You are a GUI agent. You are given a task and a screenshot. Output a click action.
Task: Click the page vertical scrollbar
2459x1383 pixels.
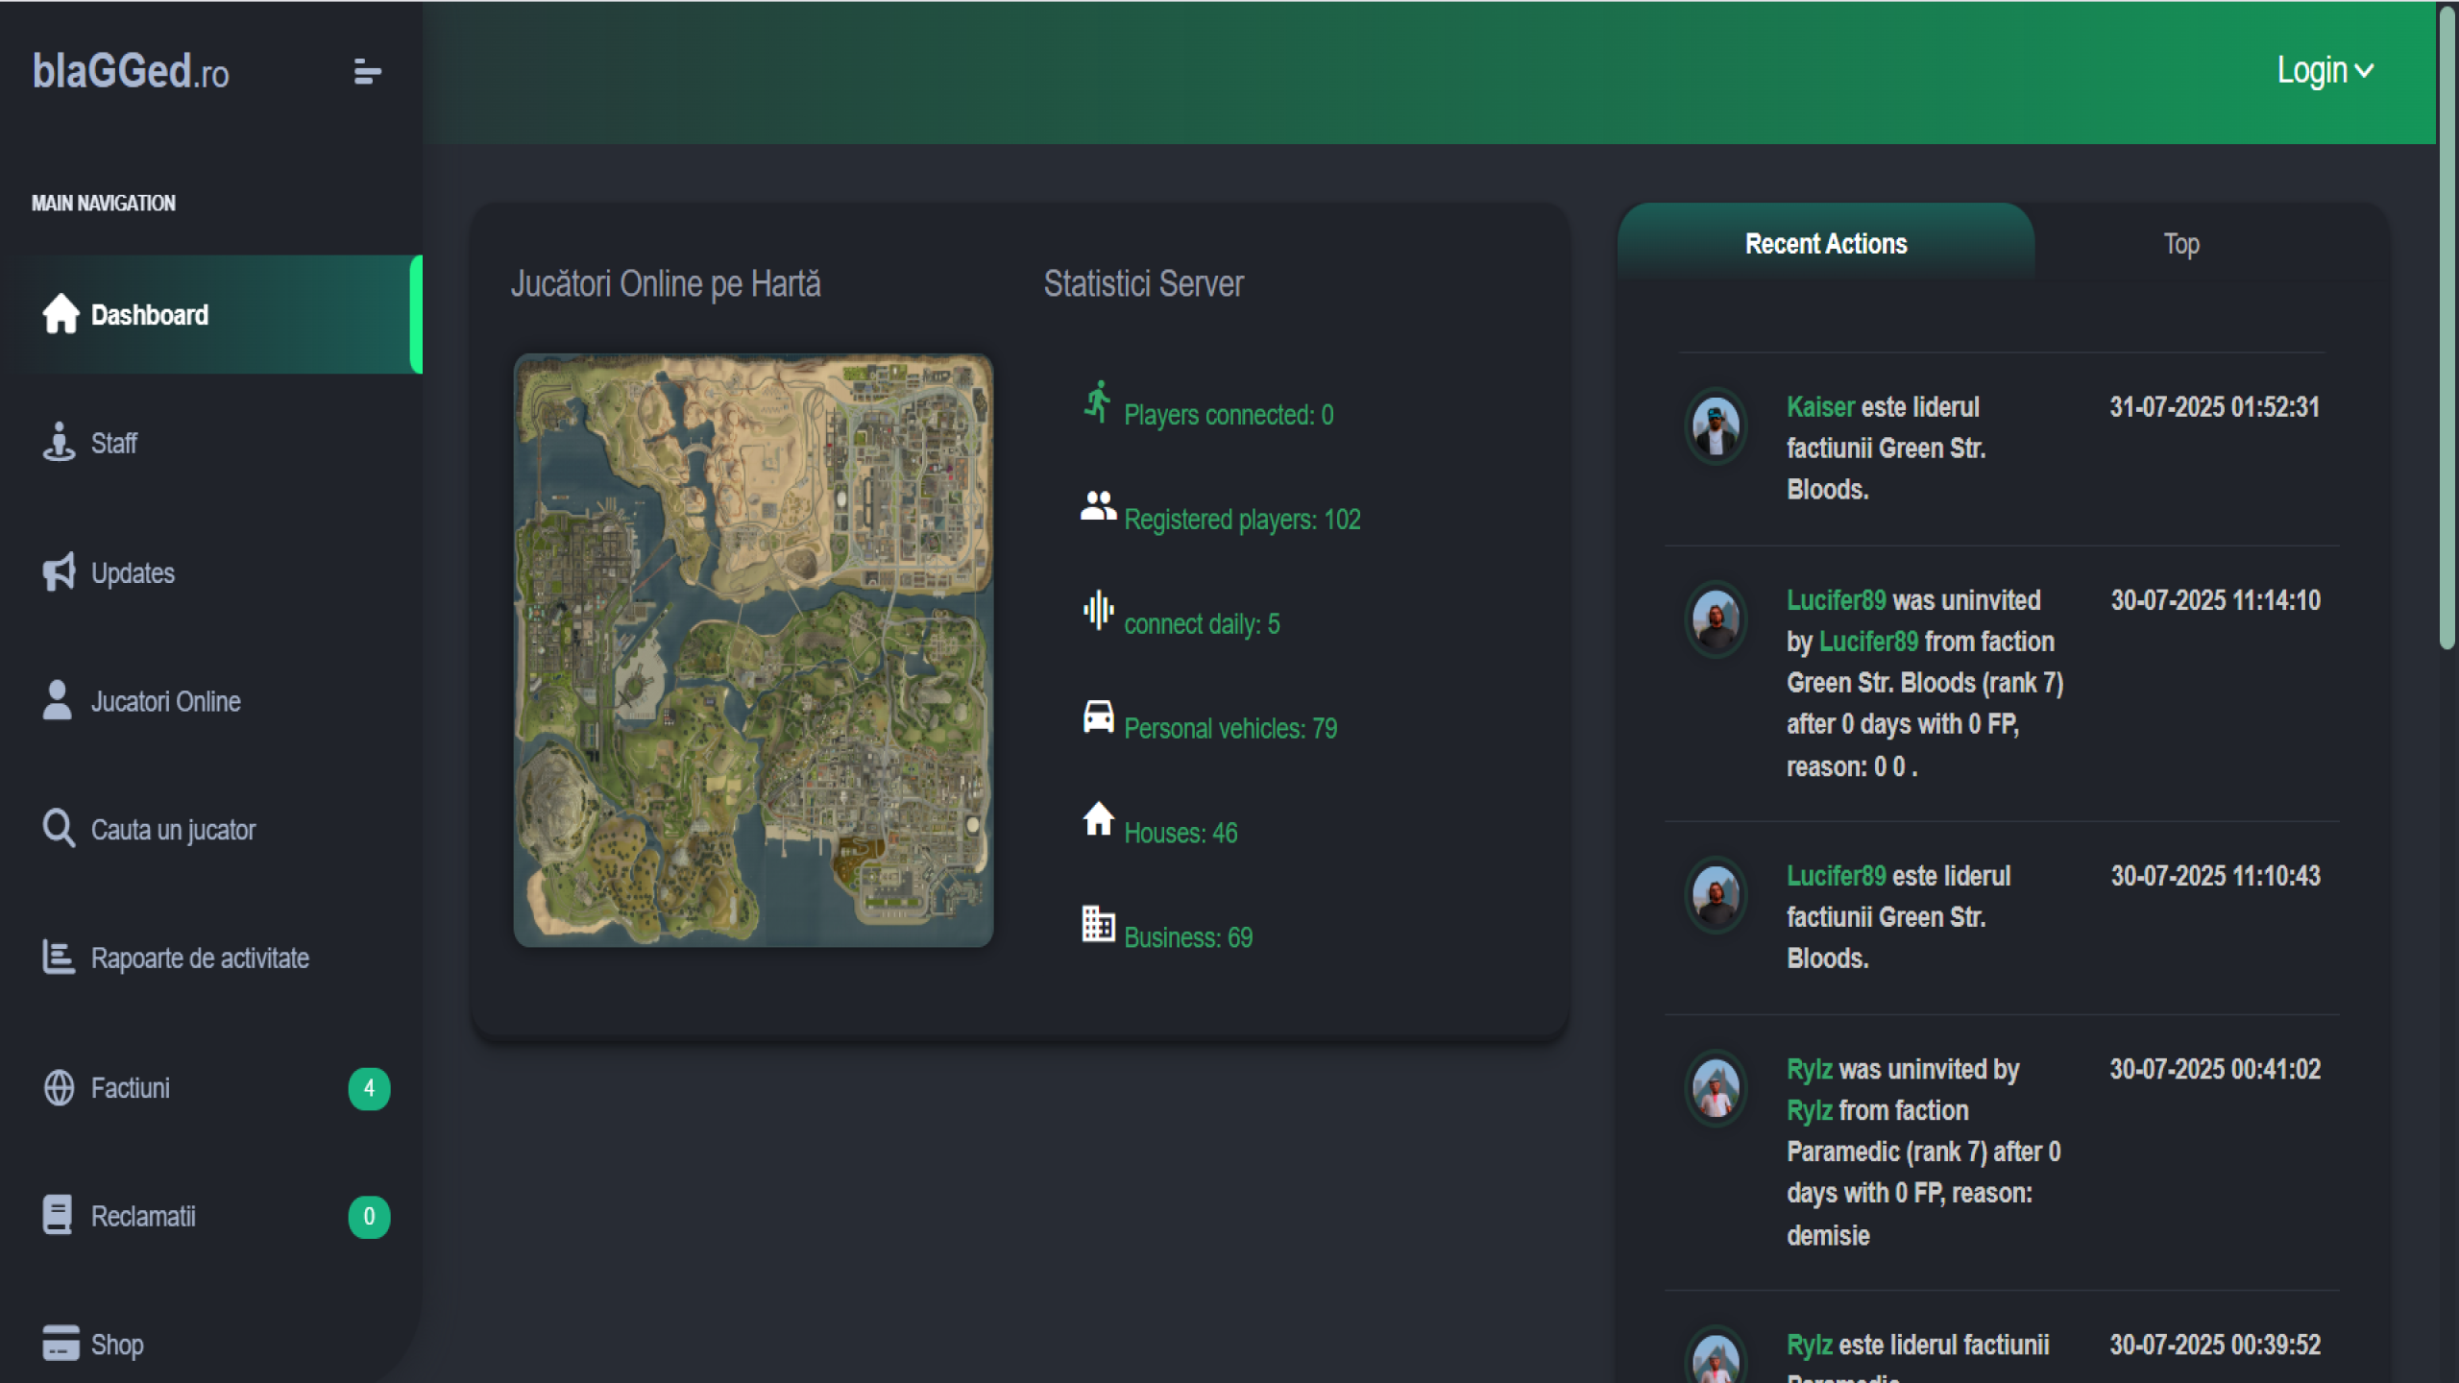pyautogui.click(x=2447, y=327)
